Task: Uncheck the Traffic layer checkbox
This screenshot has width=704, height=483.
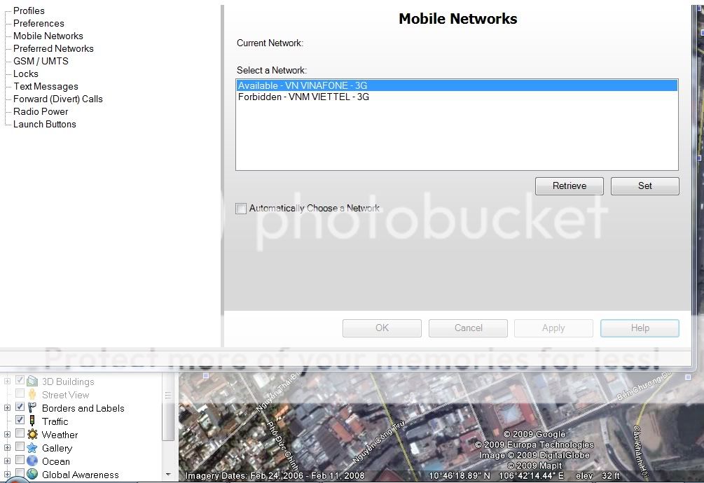Action: click(x=20, y=421)
